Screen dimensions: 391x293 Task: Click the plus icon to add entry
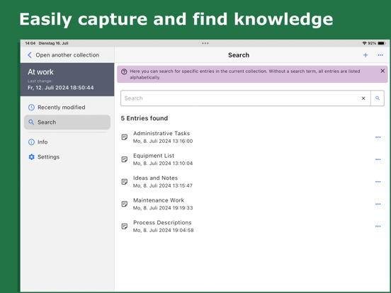[365, 55]
